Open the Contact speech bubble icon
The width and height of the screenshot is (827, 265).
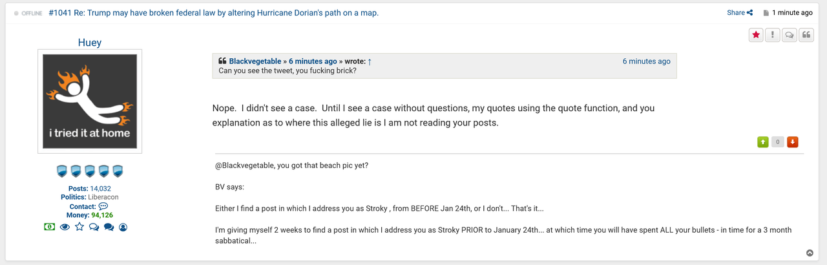point(103,206)
